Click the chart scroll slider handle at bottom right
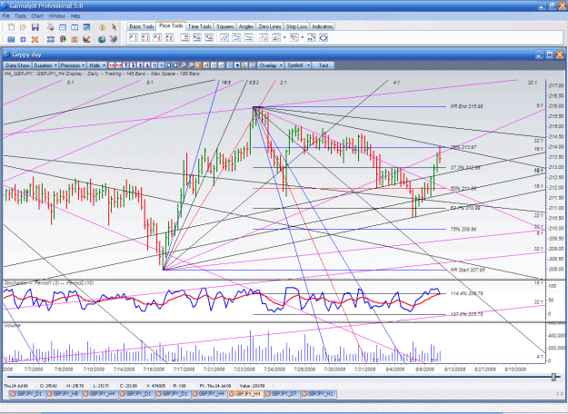The image size is (568, 414). (x=553, y=377)
